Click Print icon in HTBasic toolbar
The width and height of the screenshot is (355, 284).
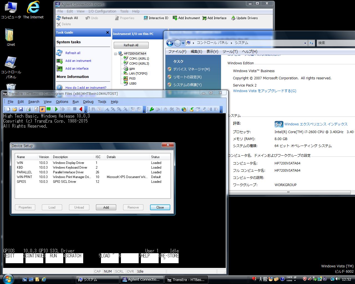click(28, 109)
